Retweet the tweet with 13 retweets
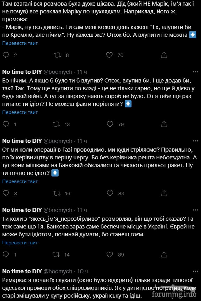The image size is (201, 301). [56, 124]
